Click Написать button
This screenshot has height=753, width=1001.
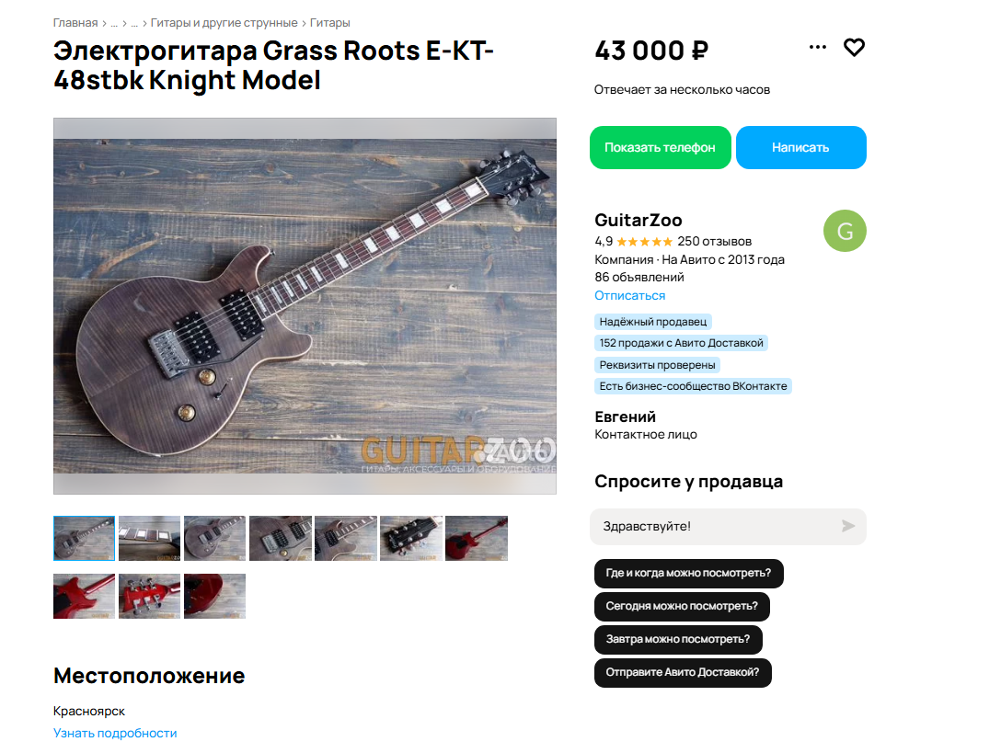[800, 147]
